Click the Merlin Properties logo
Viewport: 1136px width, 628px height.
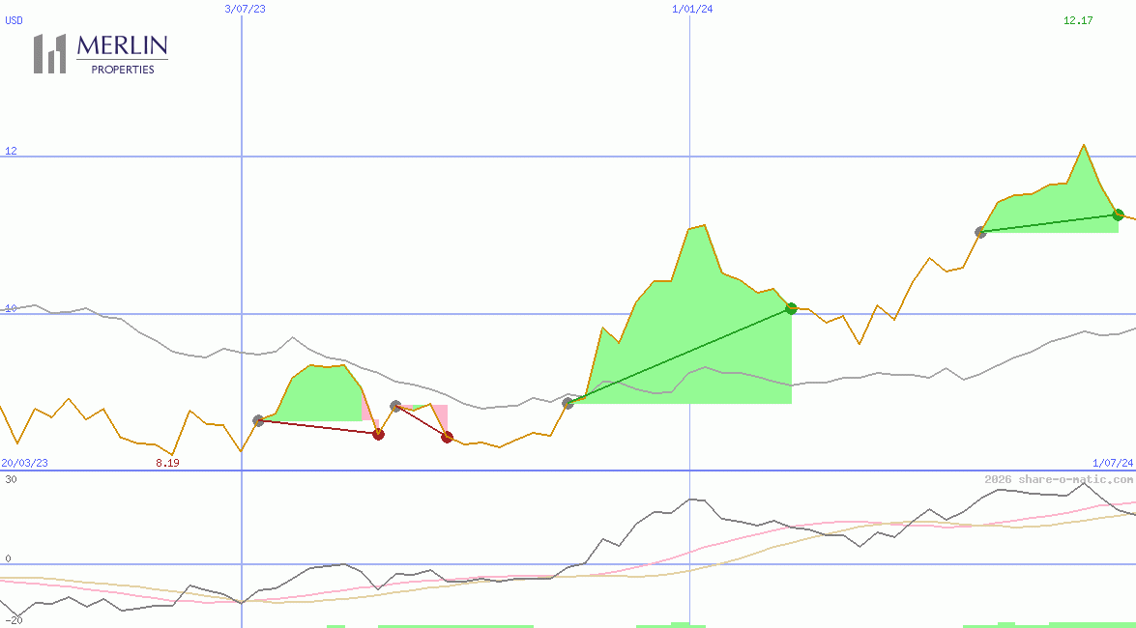102,51
